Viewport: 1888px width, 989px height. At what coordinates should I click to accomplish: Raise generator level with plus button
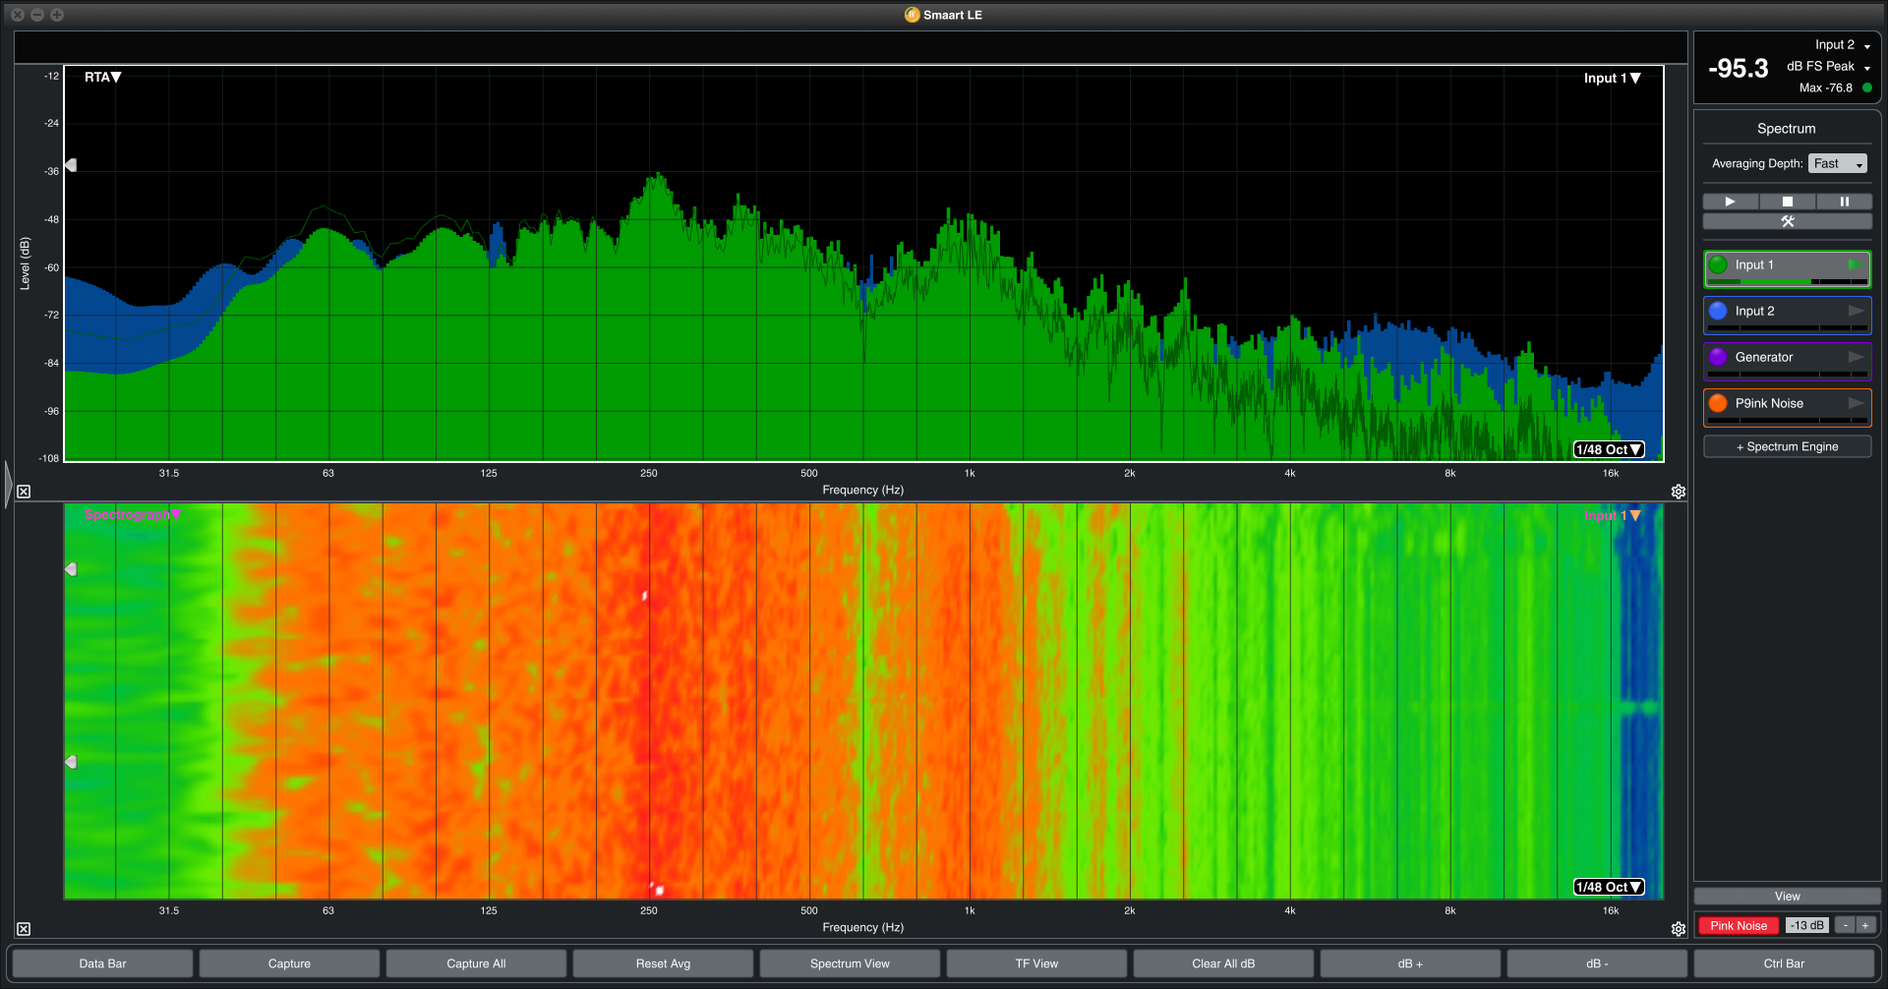pyautogui.click(x=1865, y=926)
